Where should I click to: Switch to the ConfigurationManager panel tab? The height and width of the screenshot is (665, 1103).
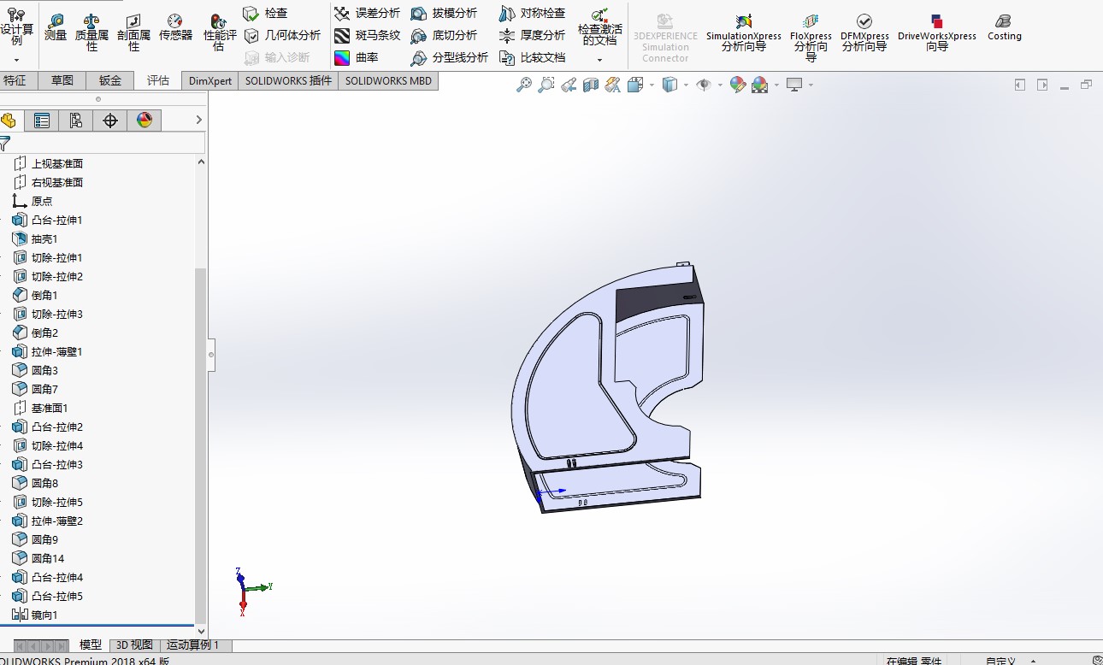click(x=75, y=121)
